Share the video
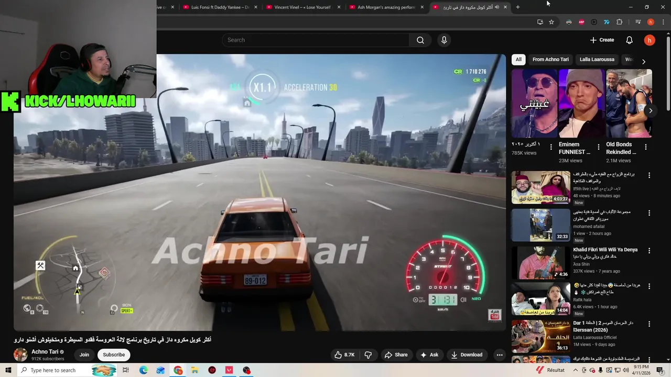The height and width of the screenshot is (377, 671). click(x=396, y=354)
